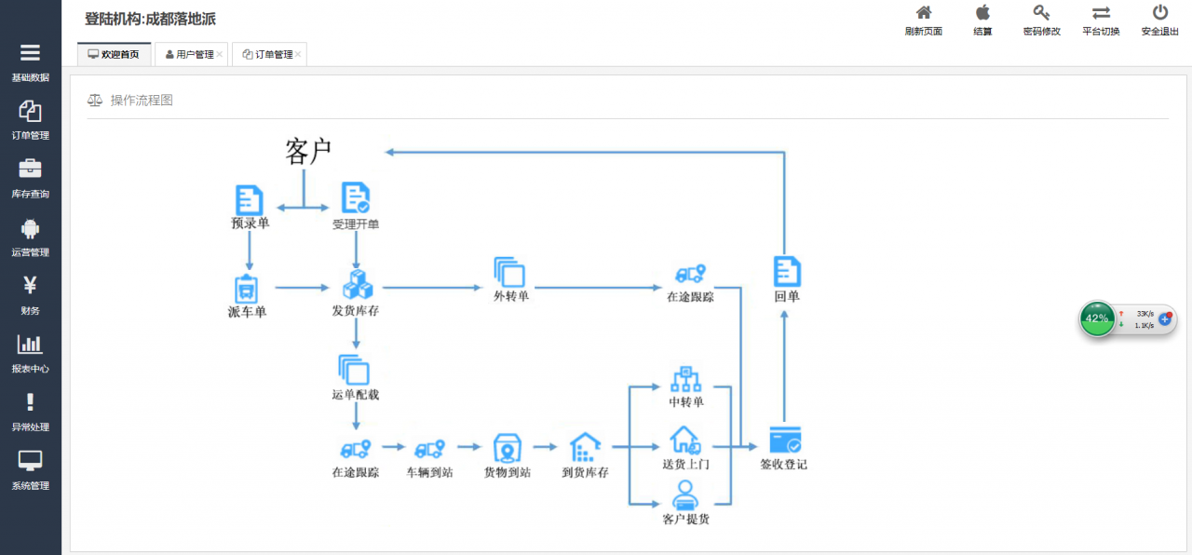
Task: Click the 发货库存 boxes icon
Action: tap(358, 285)
